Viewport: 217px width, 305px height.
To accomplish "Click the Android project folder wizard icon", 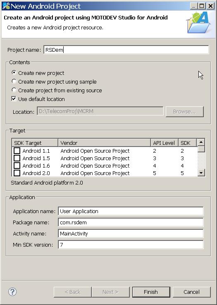I will (x=198, y=22).
